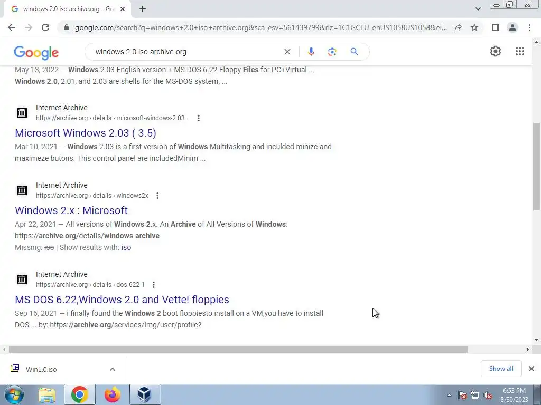Reload the Google search page
541x405 pixels.
pos(45,27)
